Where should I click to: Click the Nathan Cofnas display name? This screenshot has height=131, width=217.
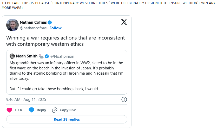pyautogui.click(x=33, y=22)
